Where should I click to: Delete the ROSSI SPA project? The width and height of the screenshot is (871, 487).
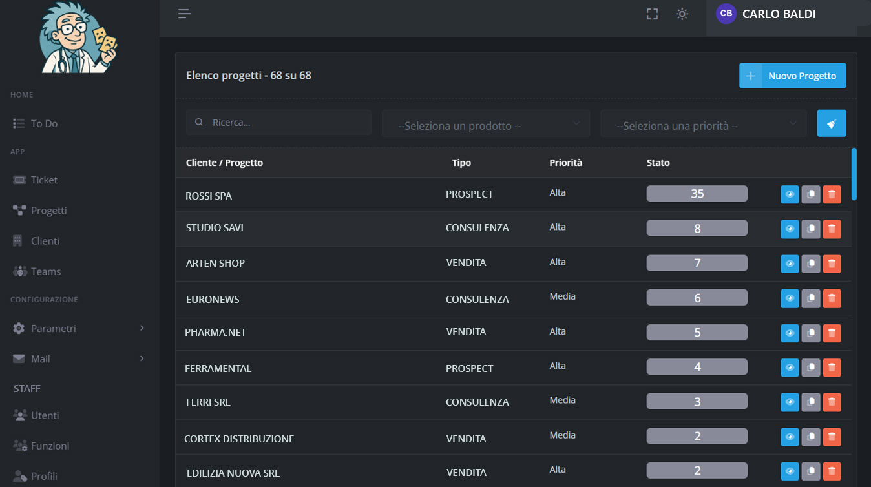pos(832,194)
